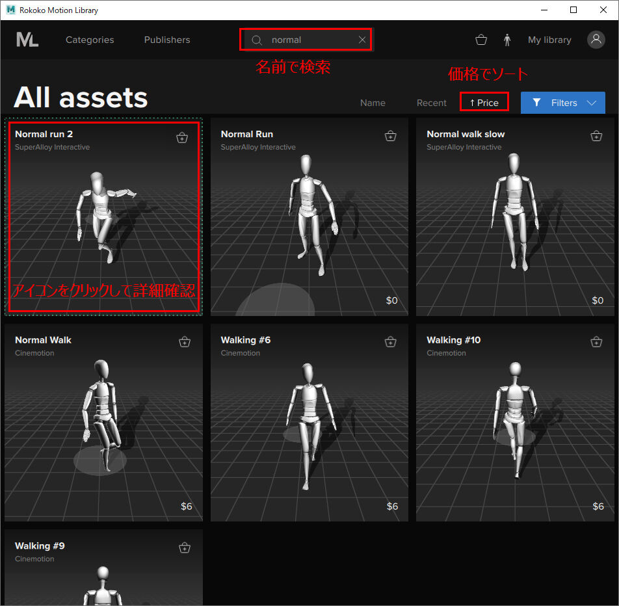Open the Publishers menu
619x606 pixels.
click(166, 40)
